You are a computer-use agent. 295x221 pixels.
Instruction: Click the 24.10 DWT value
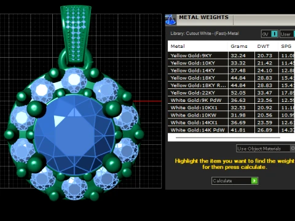[x=265, y=71]
